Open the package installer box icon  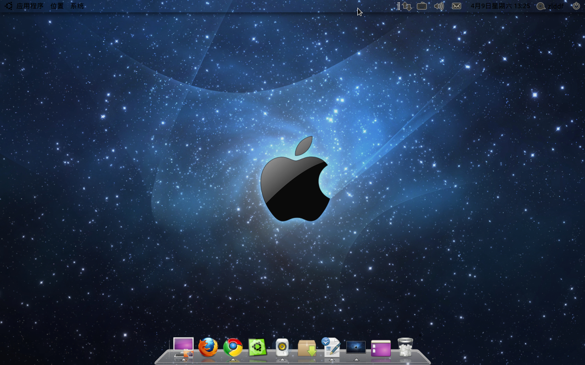click(x=307, y=348)
